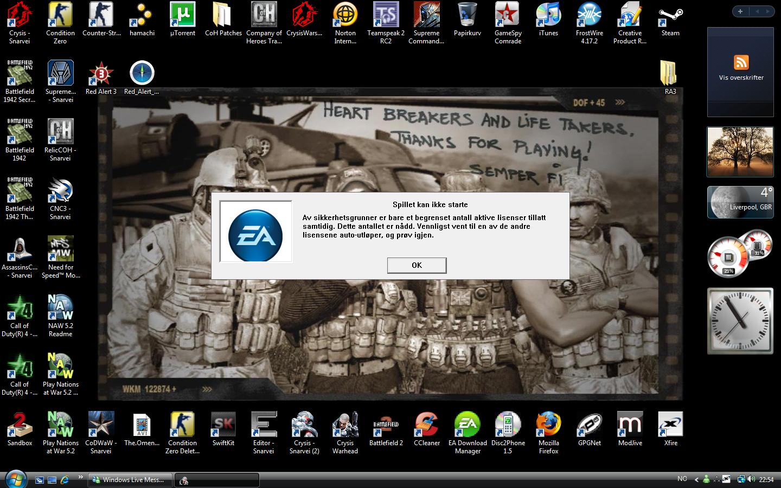Select the Counter-Strike desktop shortcut
The height and width of the screenshot is (488, 781).
coord(101,20)
